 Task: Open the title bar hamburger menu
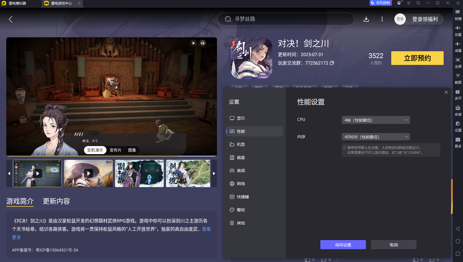point(409,3)
